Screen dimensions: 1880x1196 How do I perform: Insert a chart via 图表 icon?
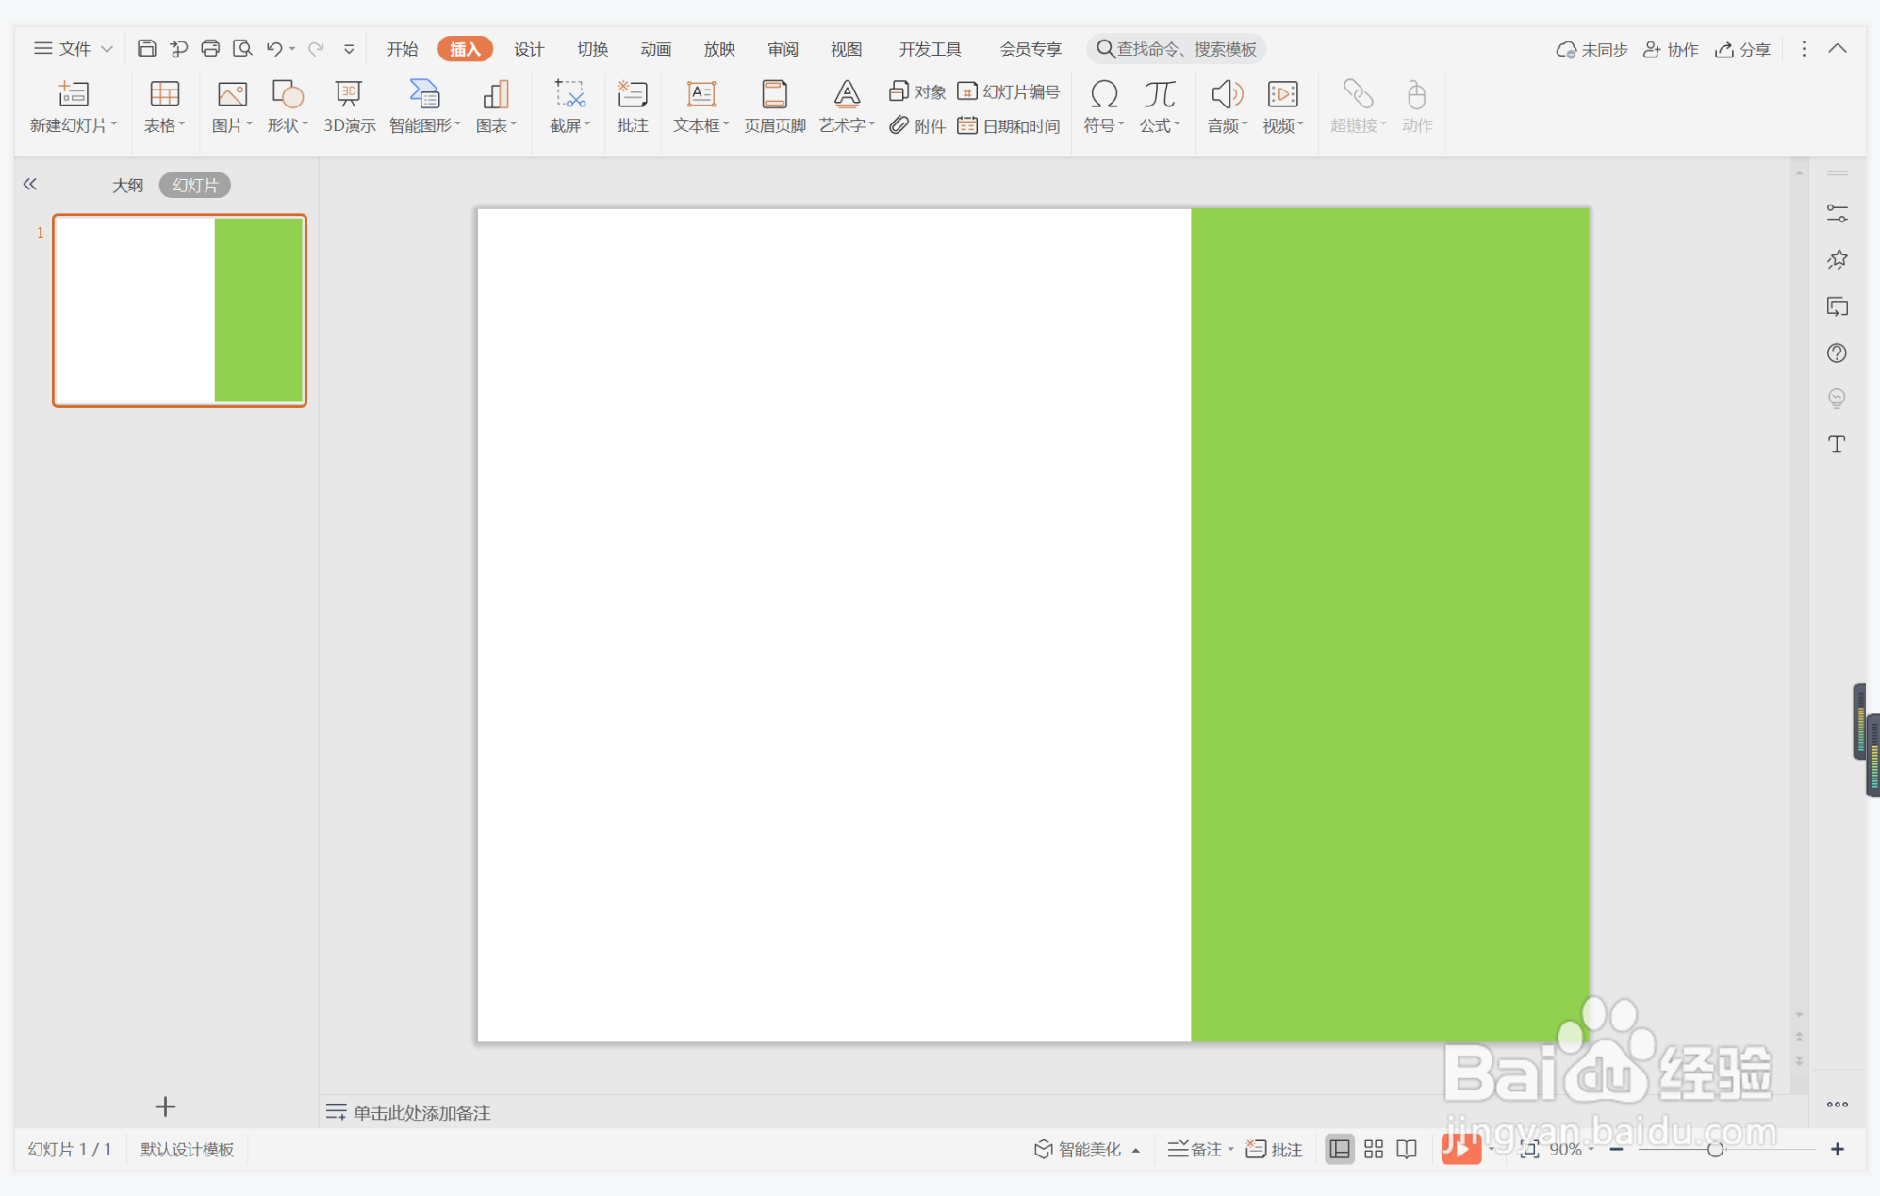496,94
